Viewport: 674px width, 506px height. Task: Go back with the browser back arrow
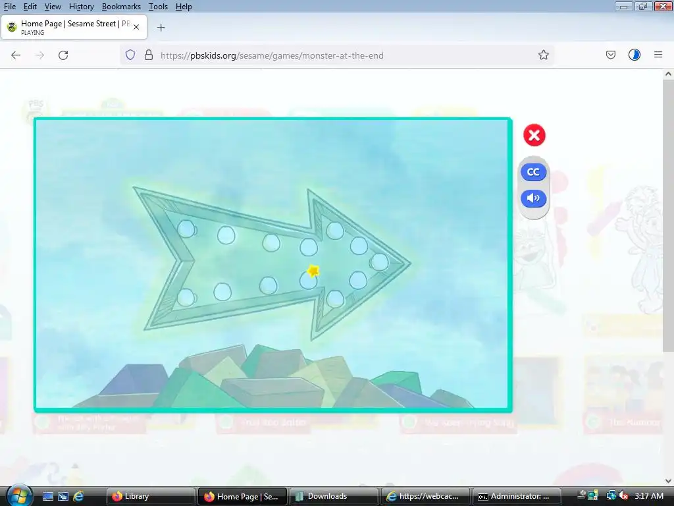tap(16, 55)
